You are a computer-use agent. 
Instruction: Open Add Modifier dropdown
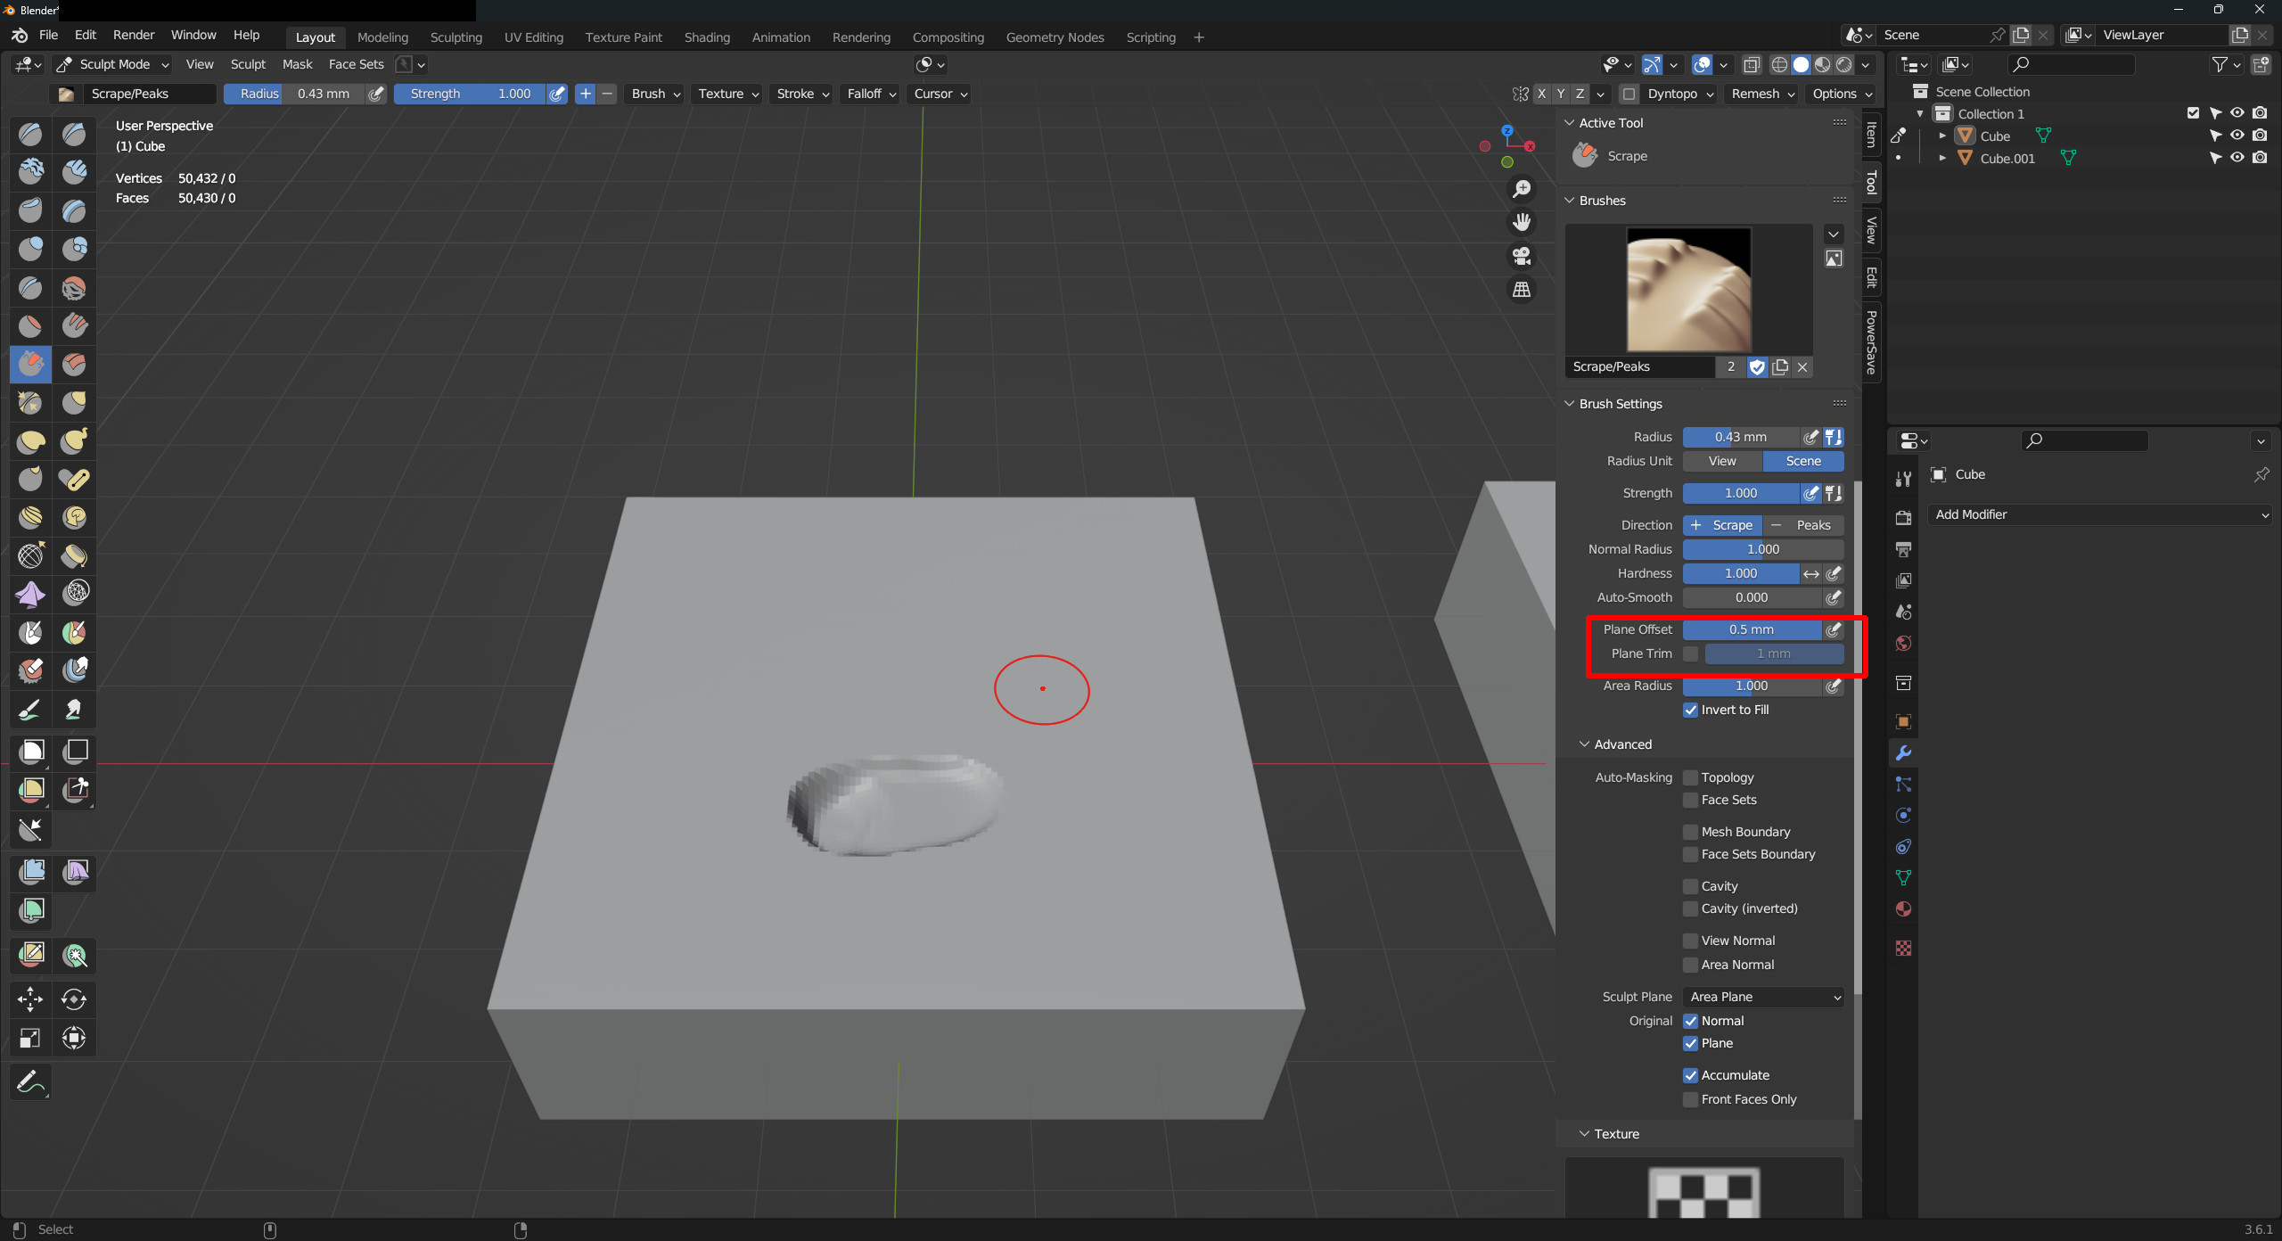(2099, 515)
